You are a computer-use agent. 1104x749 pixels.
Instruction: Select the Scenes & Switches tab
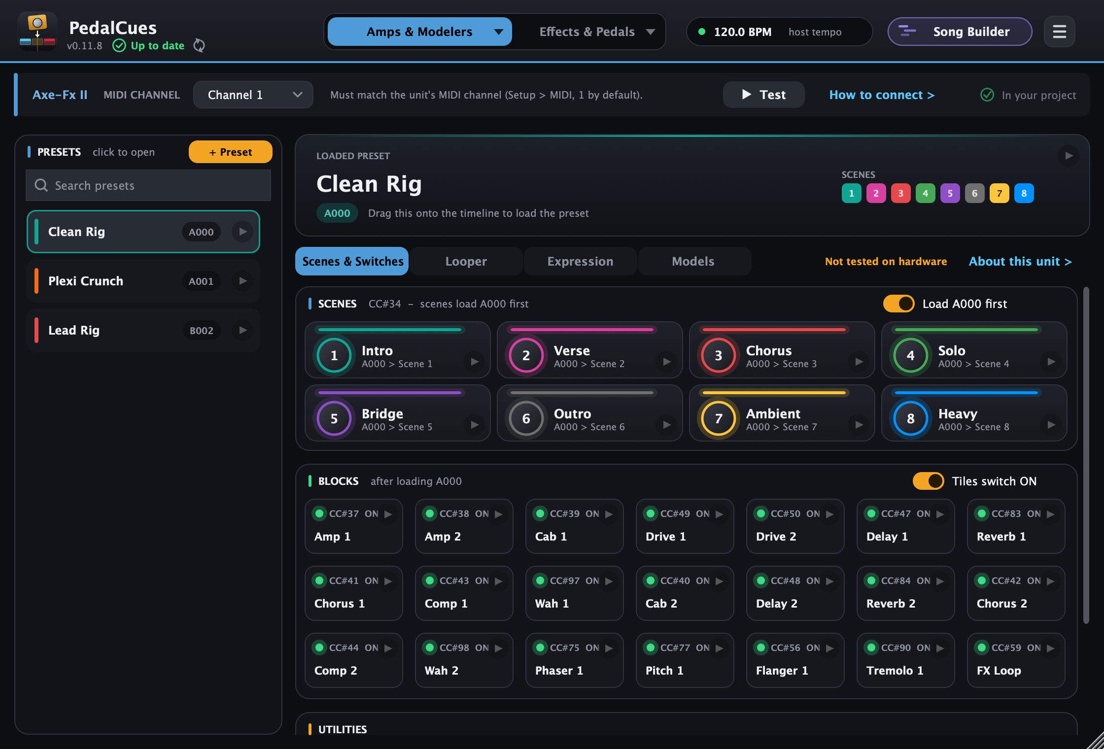coord(352,261)
